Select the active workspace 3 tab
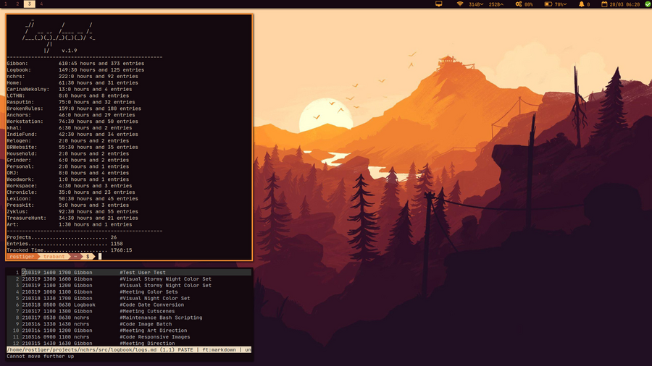The width and height of the screenshot is (652, 366). coord(29,4)
